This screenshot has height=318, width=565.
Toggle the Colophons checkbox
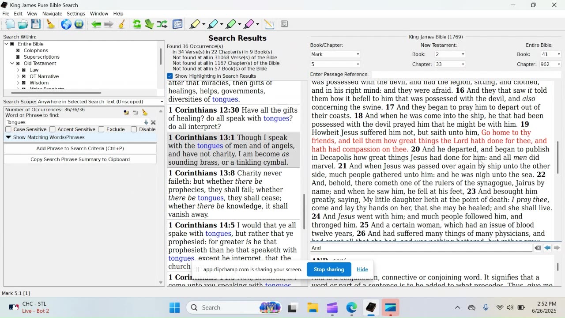pyautogui.click(x=18, y=51)
